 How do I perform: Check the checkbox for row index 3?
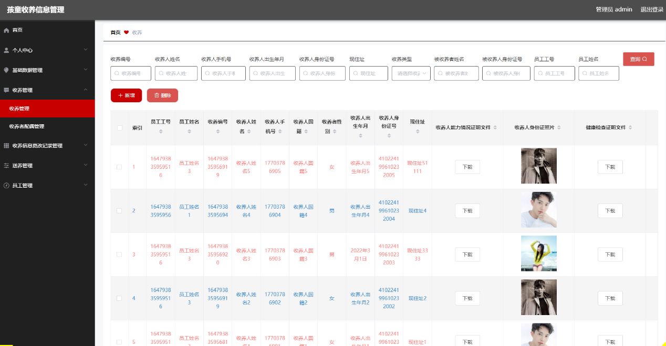click(120, 255)
